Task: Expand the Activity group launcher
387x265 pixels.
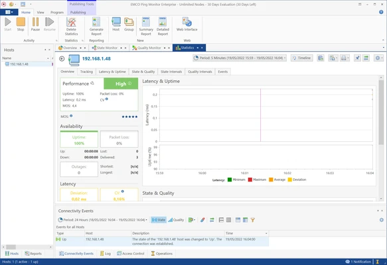Action: [x=56, y=40]
